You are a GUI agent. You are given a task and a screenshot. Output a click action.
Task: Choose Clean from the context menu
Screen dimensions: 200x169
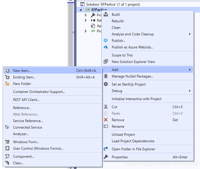click(148, 28)
